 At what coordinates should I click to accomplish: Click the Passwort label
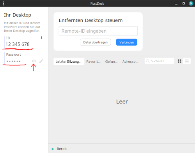[14, 55]
